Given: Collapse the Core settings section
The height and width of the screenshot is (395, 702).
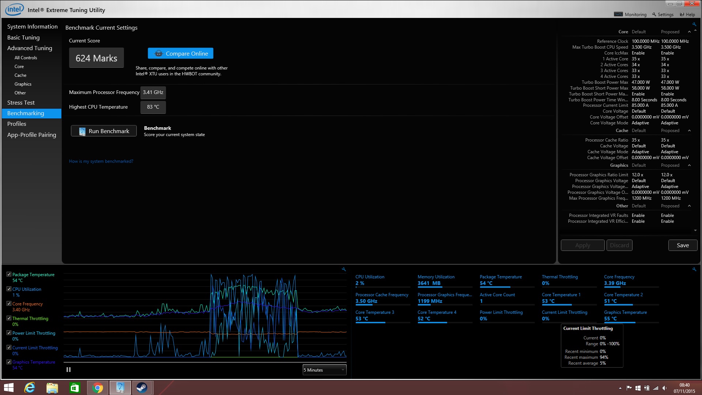Looking at the screenshot, I should [689, 32].
